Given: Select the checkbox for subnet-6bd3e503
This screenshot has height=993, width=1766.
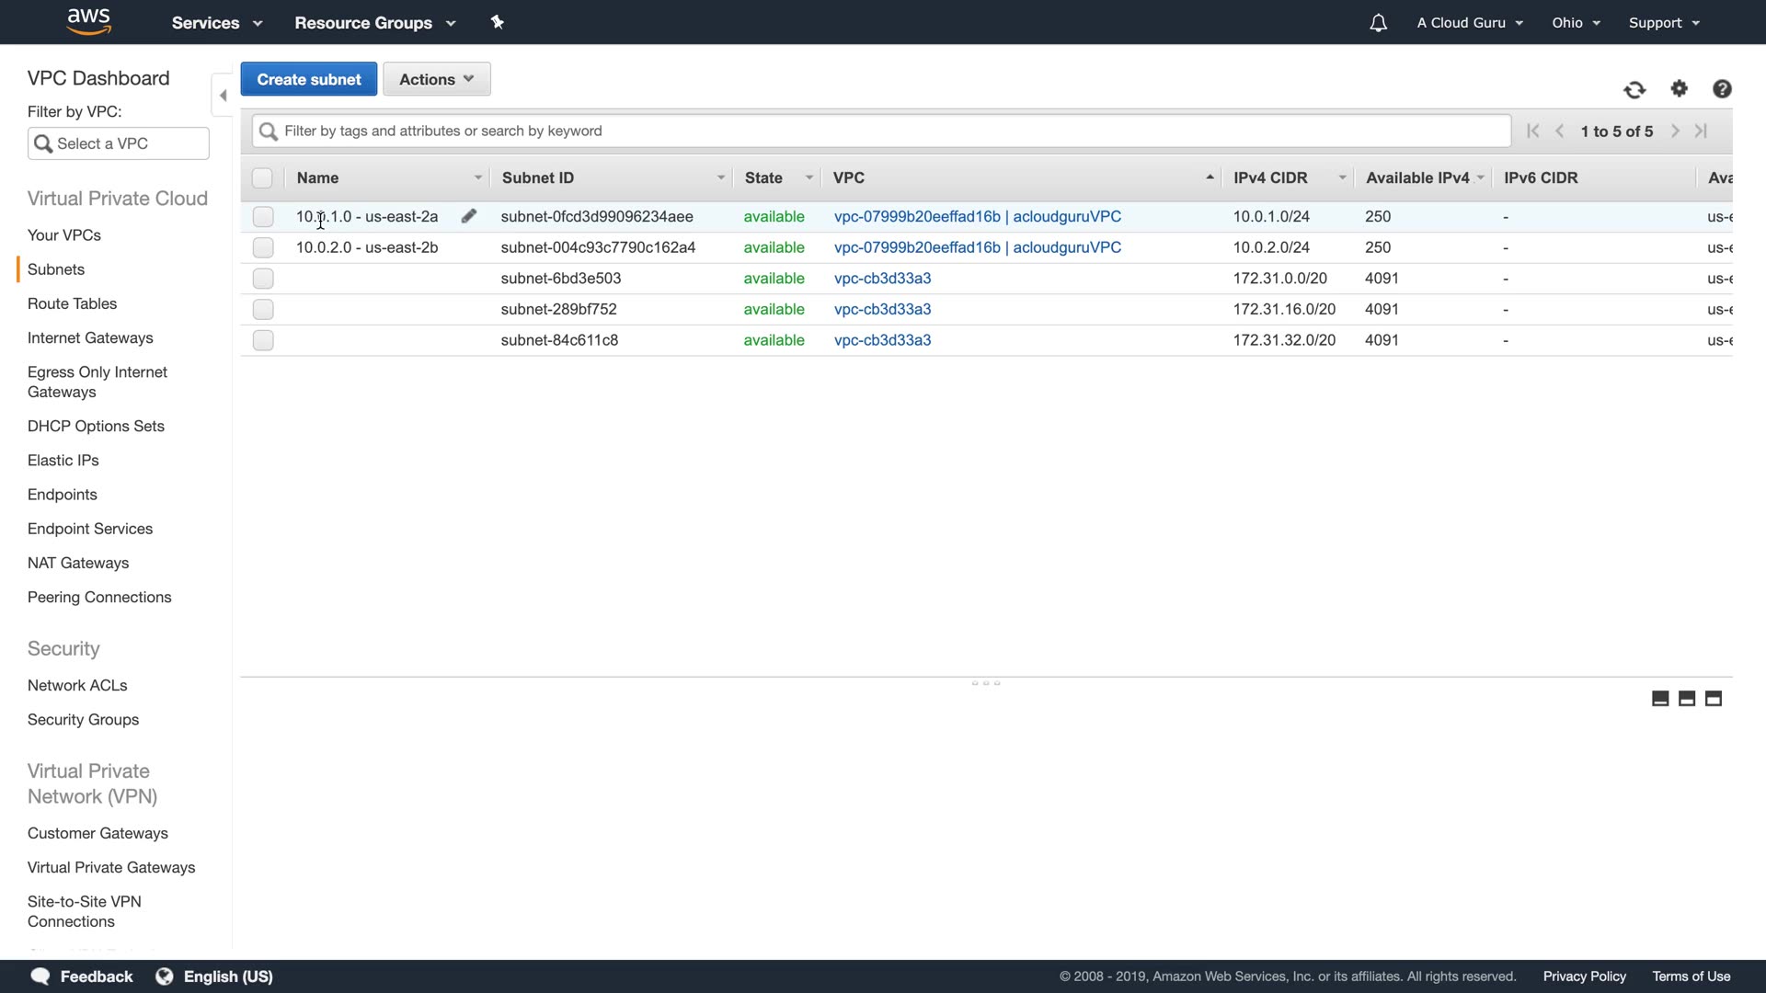Looking at the screenshot, I should pos(263,279).
